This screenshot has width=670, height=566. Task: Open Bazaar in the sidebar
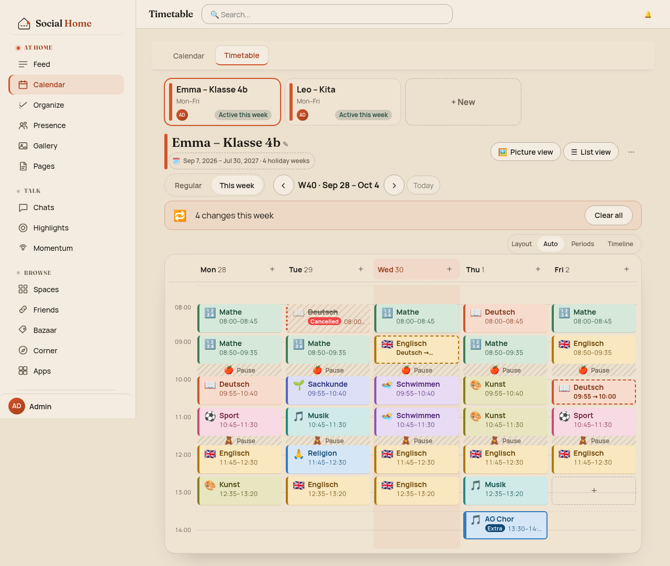click(x=66, y=330)
